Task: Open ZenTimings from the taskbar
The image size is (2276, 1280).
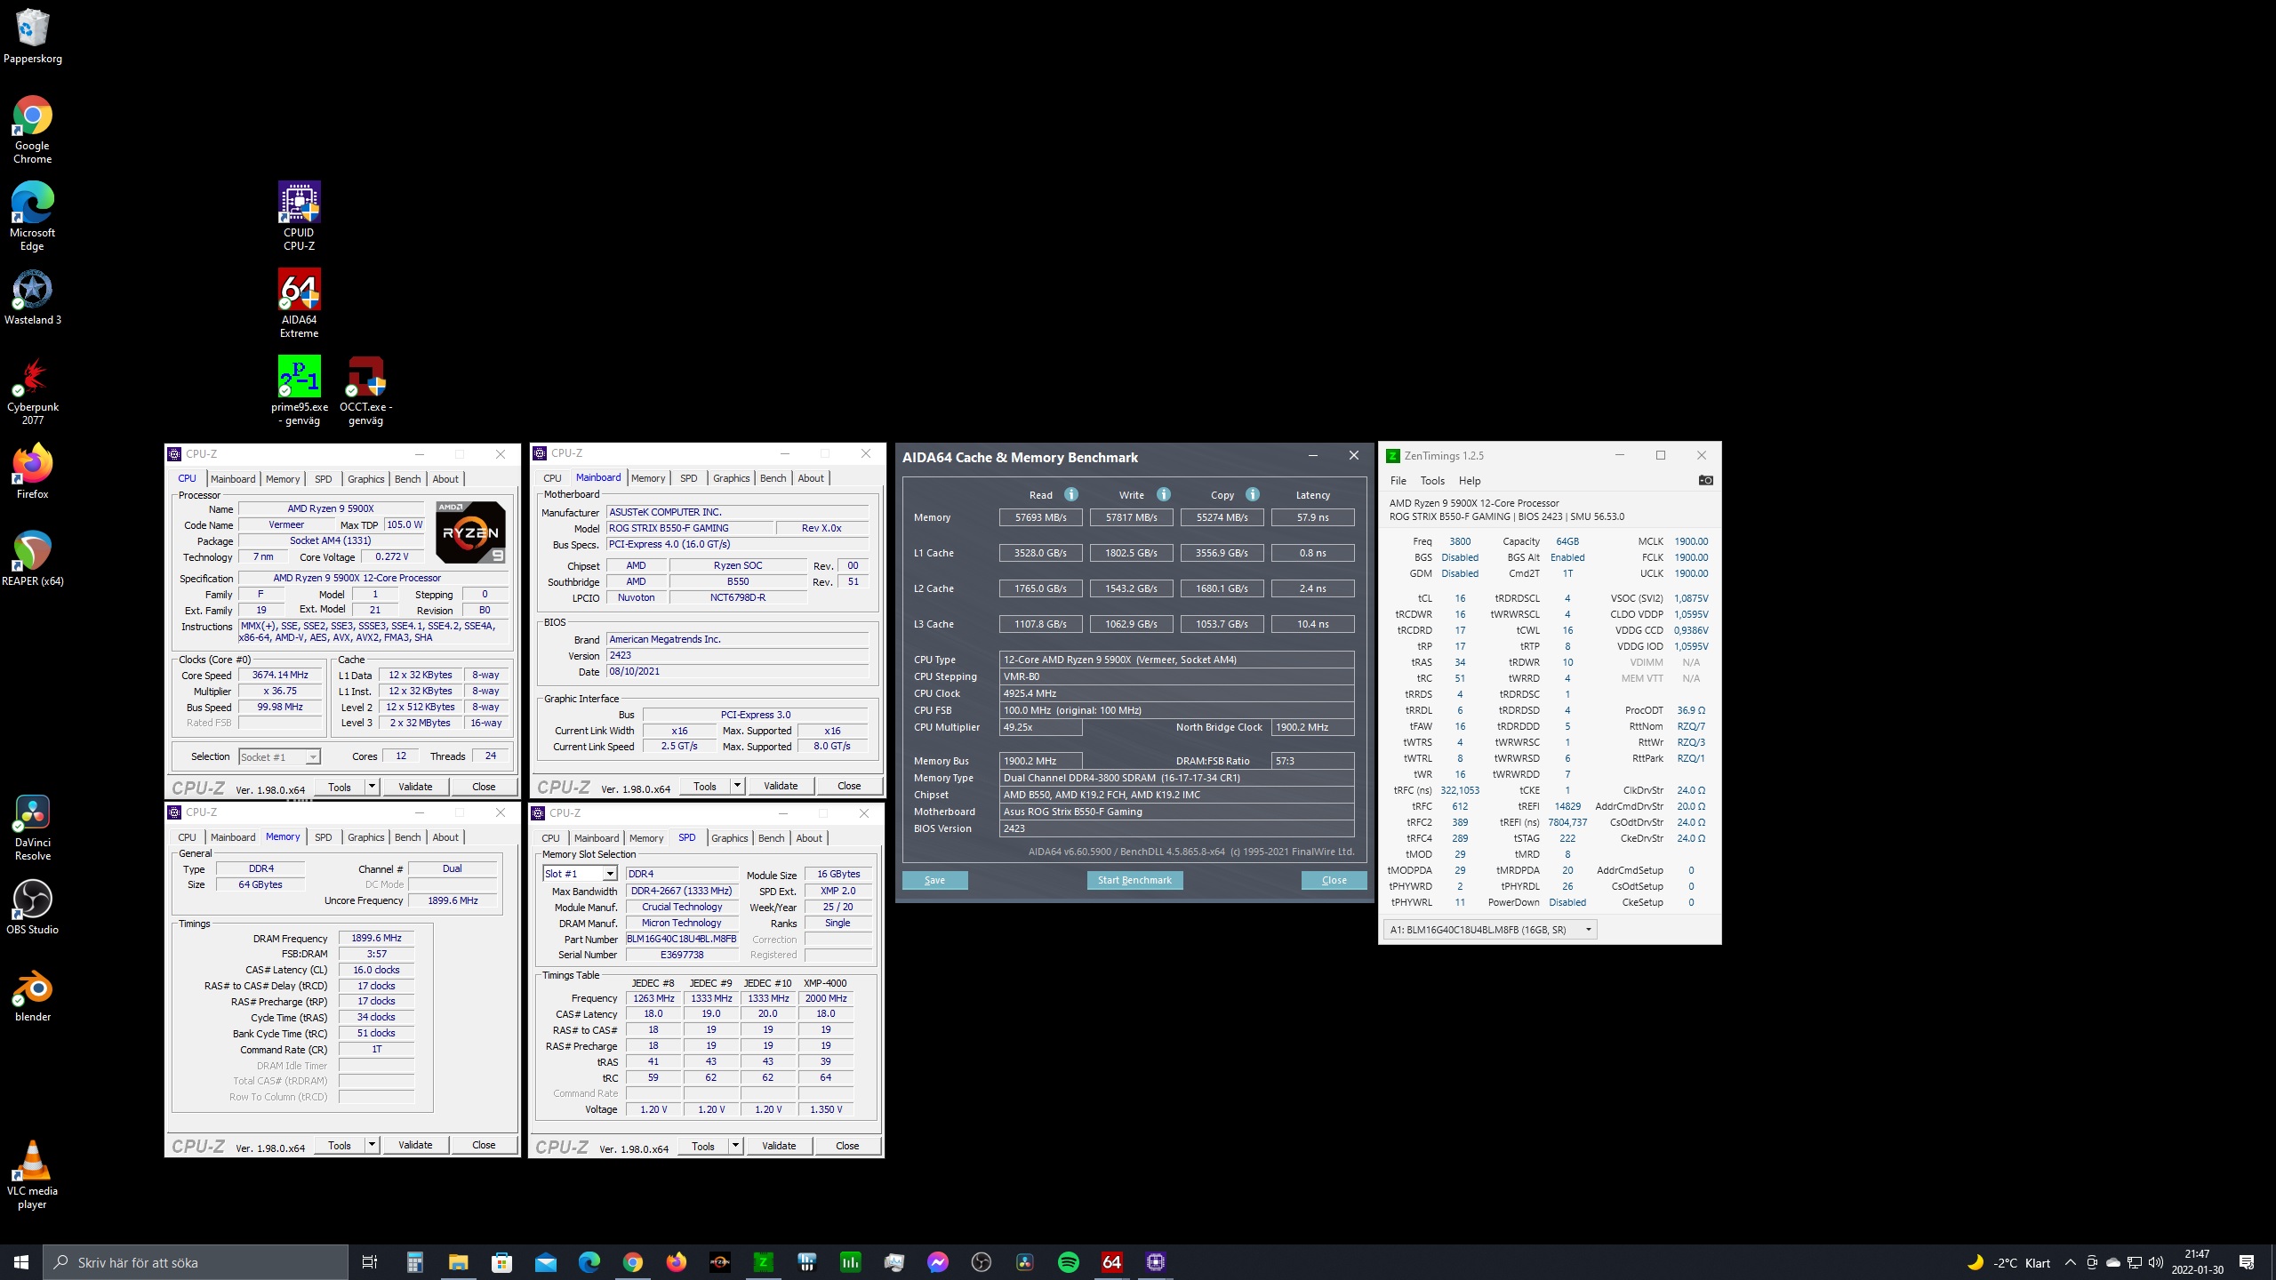Action: click(x=763, y=1262)
